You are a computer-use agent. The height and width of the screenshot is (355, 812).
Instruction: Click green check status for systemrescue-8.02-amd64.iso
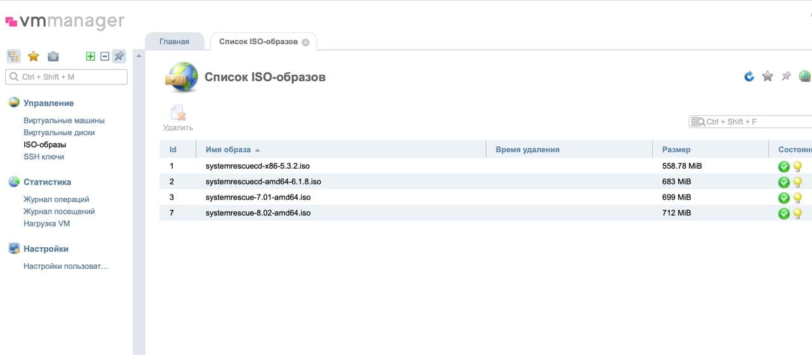click(x=784, y=214)
